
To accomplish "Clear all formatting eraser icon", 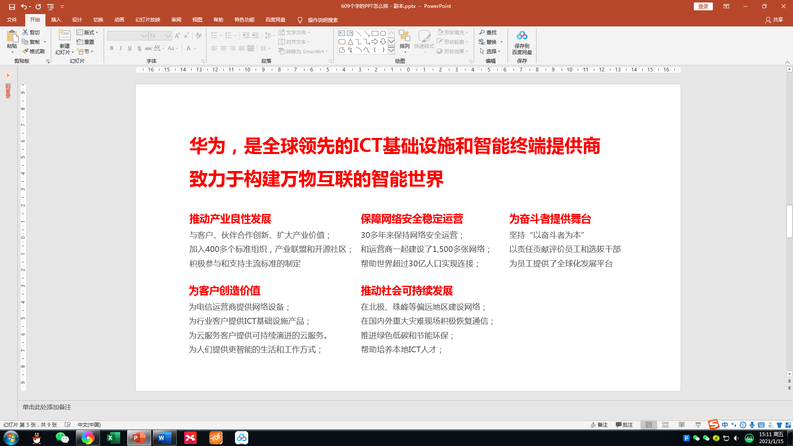I will (199, 36).
